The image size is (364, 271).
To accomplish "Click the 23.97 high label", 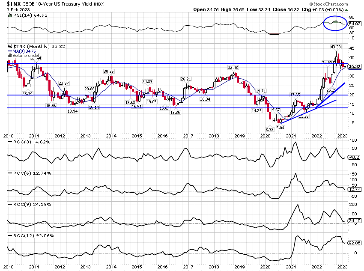I will pos(64,83).
